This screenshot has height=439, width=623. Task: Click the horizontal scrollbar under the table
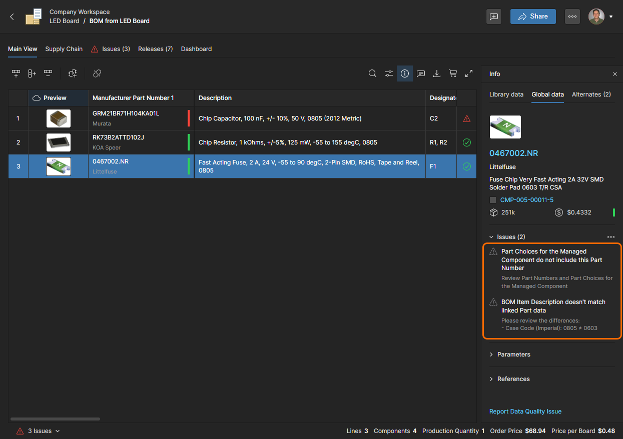[55, 419]
